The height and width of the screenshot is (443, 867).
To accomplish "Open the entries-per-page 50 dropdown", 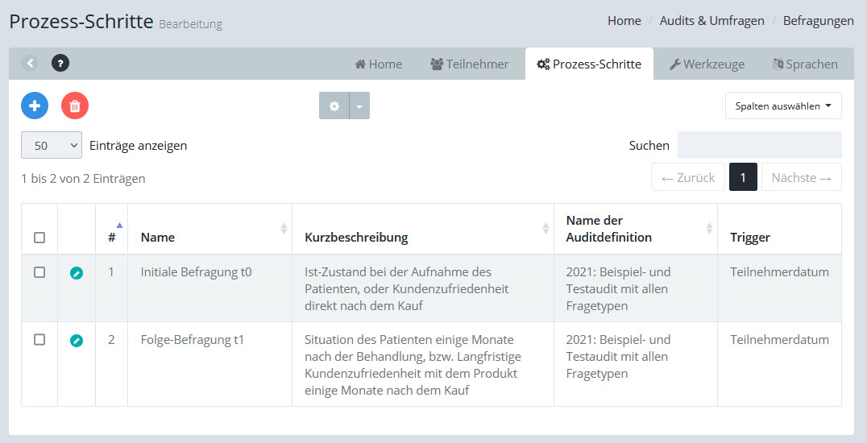I will [52, 146].
